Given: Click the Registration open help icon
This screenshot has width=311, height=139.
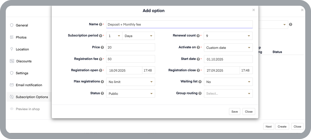Looking at the screenshot, I should point(101,70).
